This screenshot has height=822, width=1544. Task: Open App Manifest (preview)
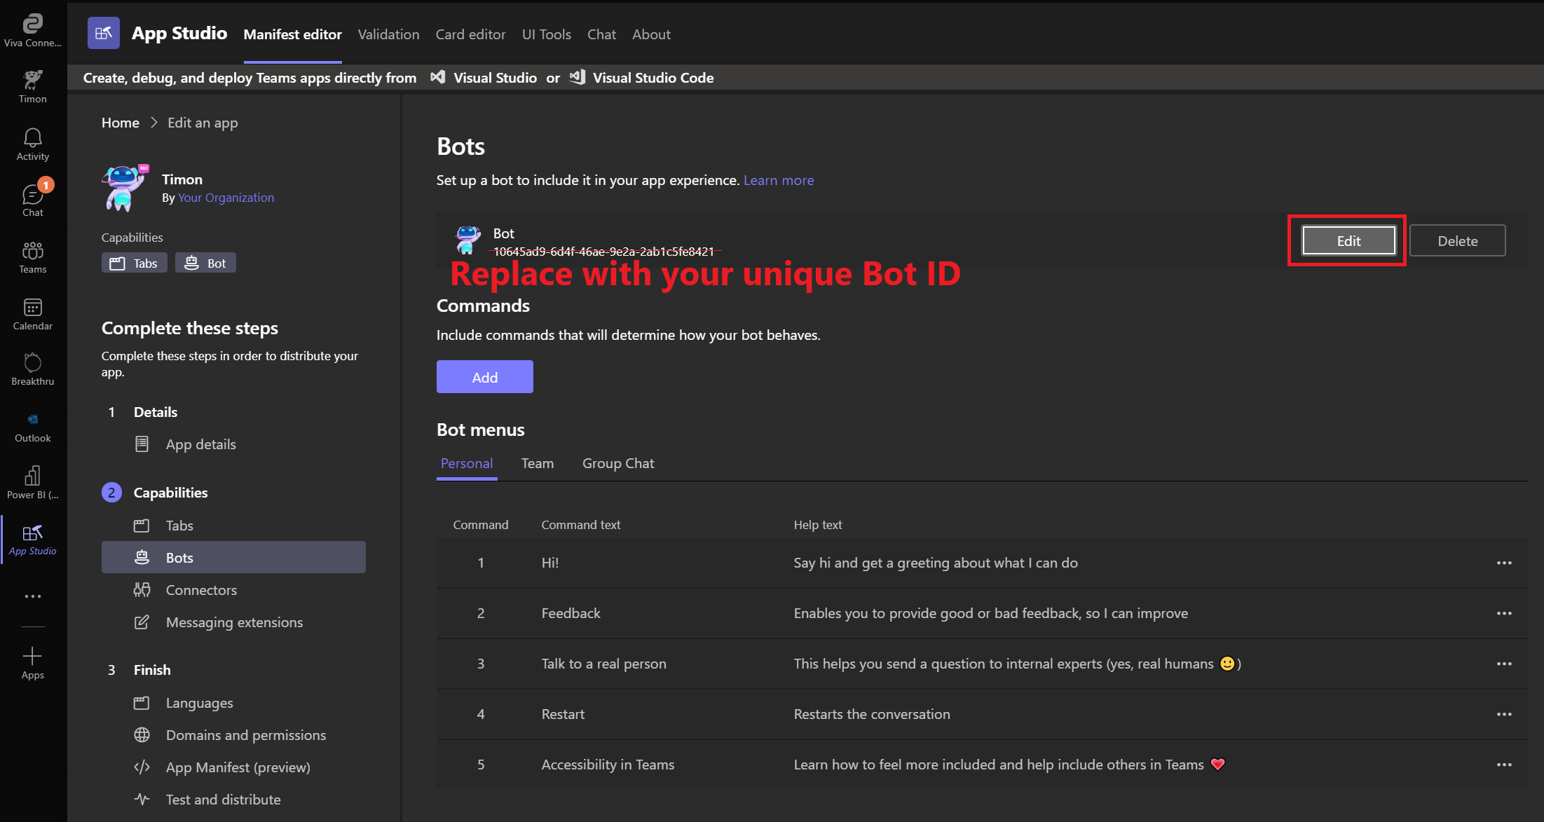tap(238, 767)
